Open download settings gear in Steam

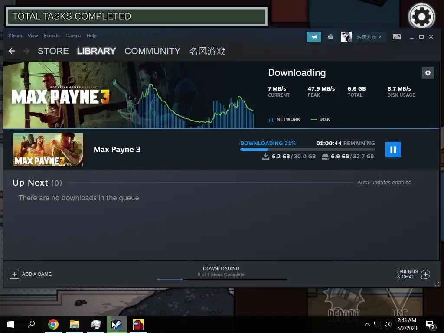coord(428,73)
